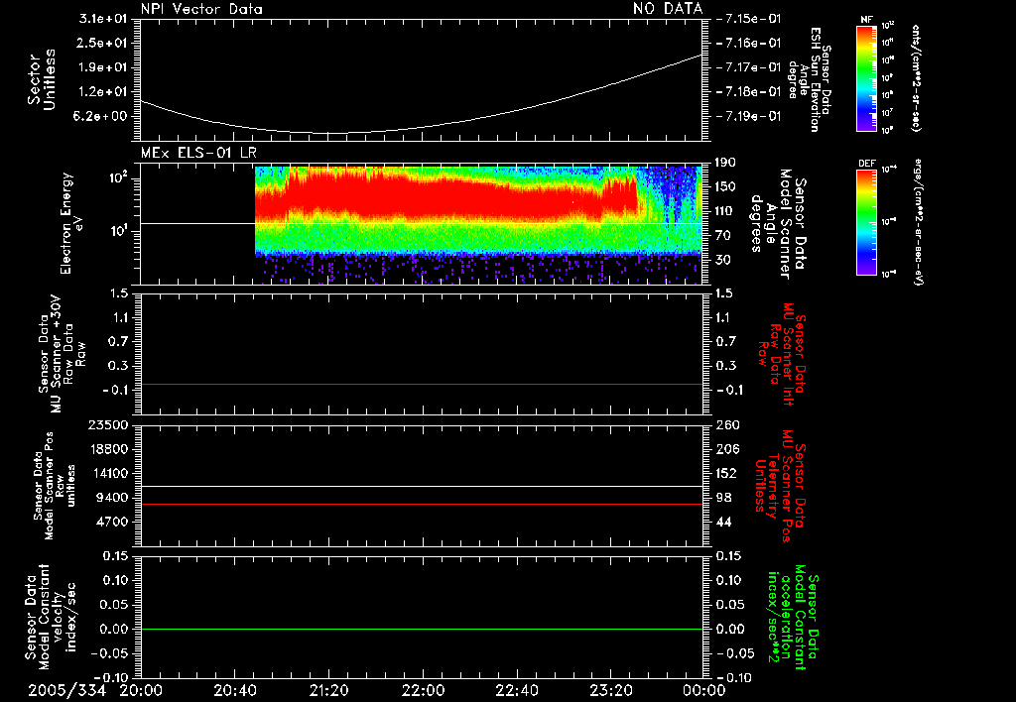Click the '30' scanner angle tick
Viewport: 1016px width, 702px height.
(722, 260)
